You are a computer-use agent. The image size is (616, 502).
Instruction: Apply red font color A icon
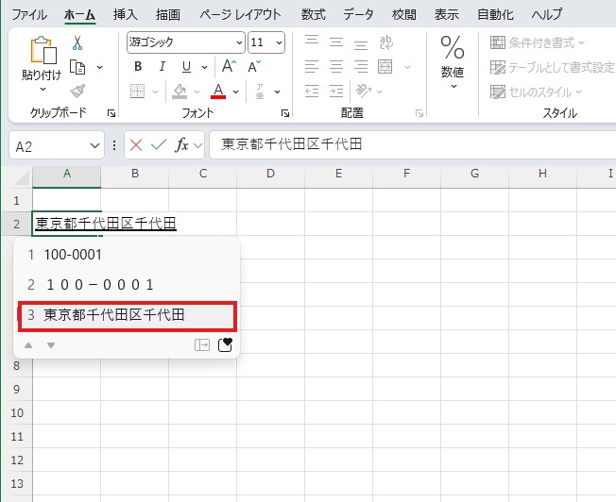(218, 92)
